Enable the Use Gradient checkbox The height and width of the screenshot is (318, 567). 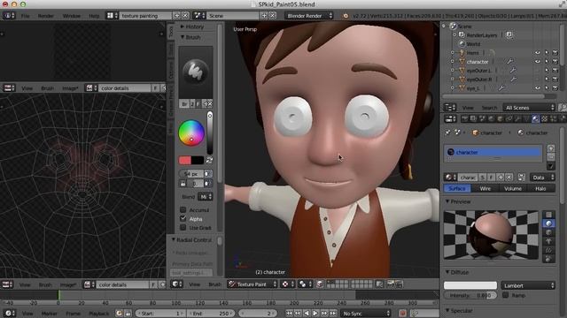point(183,228)
